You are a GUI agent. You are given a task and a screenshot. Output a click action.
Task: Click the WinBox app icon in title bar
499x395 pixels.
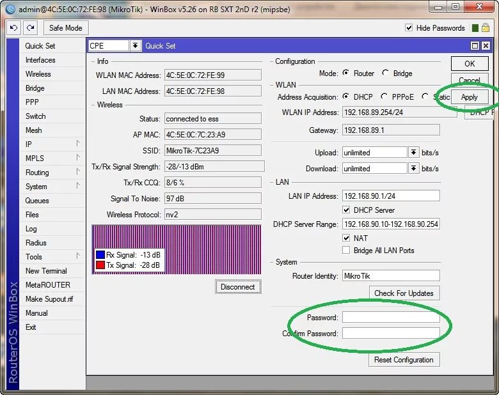[x=10, y=9]
